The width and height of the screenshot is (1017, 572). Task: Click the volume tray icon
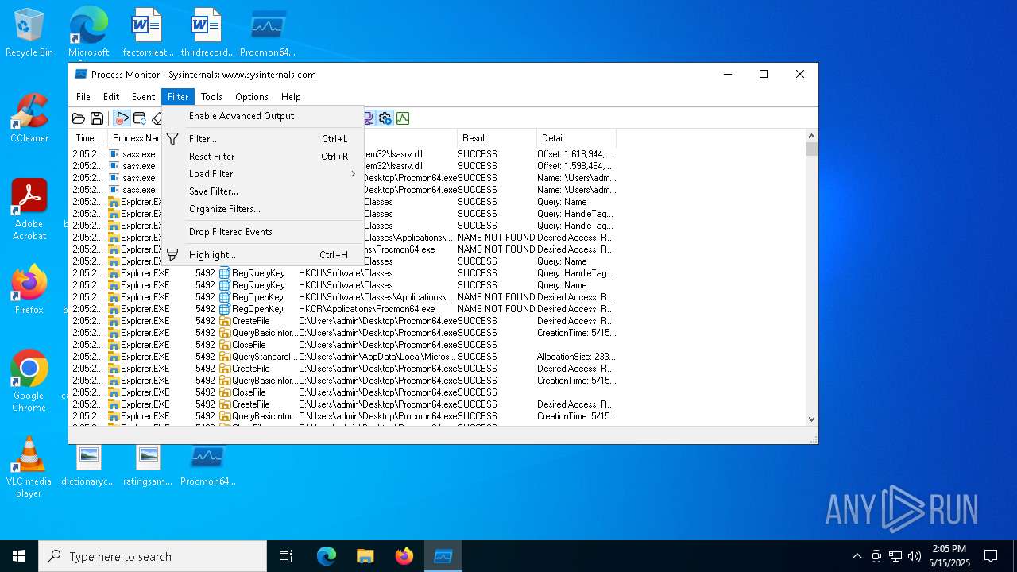point(915,556)
